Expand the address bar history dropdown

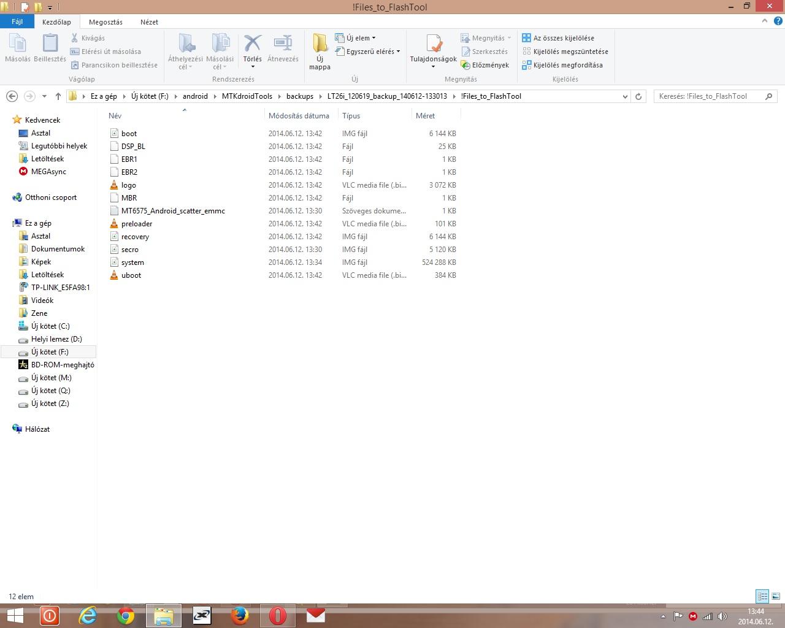coord(625,96)
